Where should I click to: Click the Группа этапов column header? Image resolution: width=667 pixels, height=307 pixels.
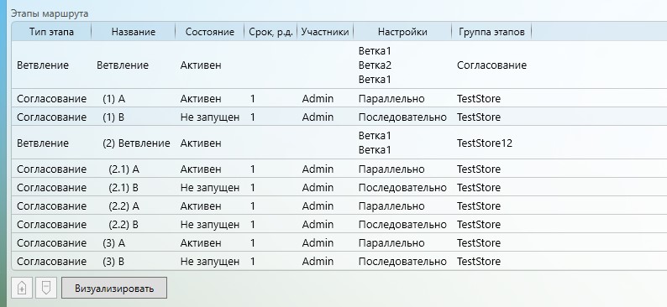pos(491,32)
